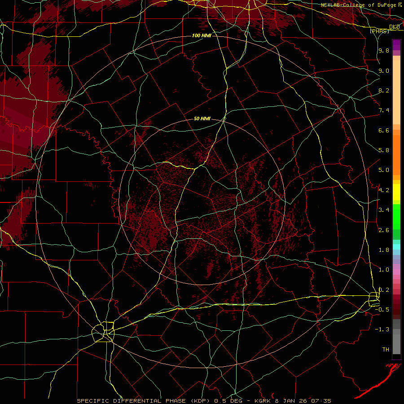Click the 5.0 value on color scale
404x404 pixels.
pyautogui.click(x=384, y=170)
